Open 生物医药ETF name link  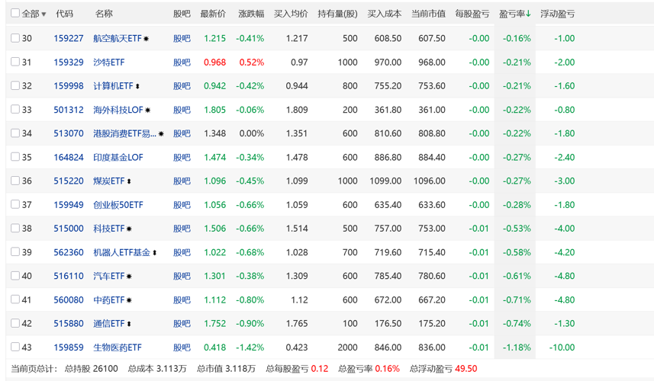(x=118, y=347)
